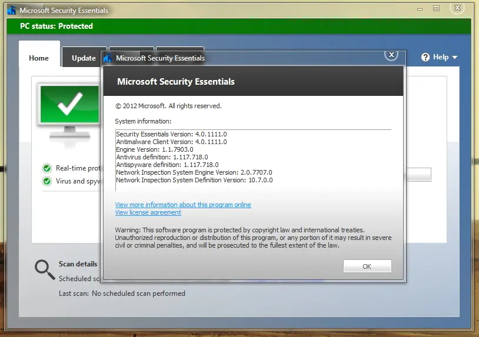This screenshot has height=337, width=479.
Task: Click the Security Essentials icon in the dialog title bar
Action: [108, 58]
